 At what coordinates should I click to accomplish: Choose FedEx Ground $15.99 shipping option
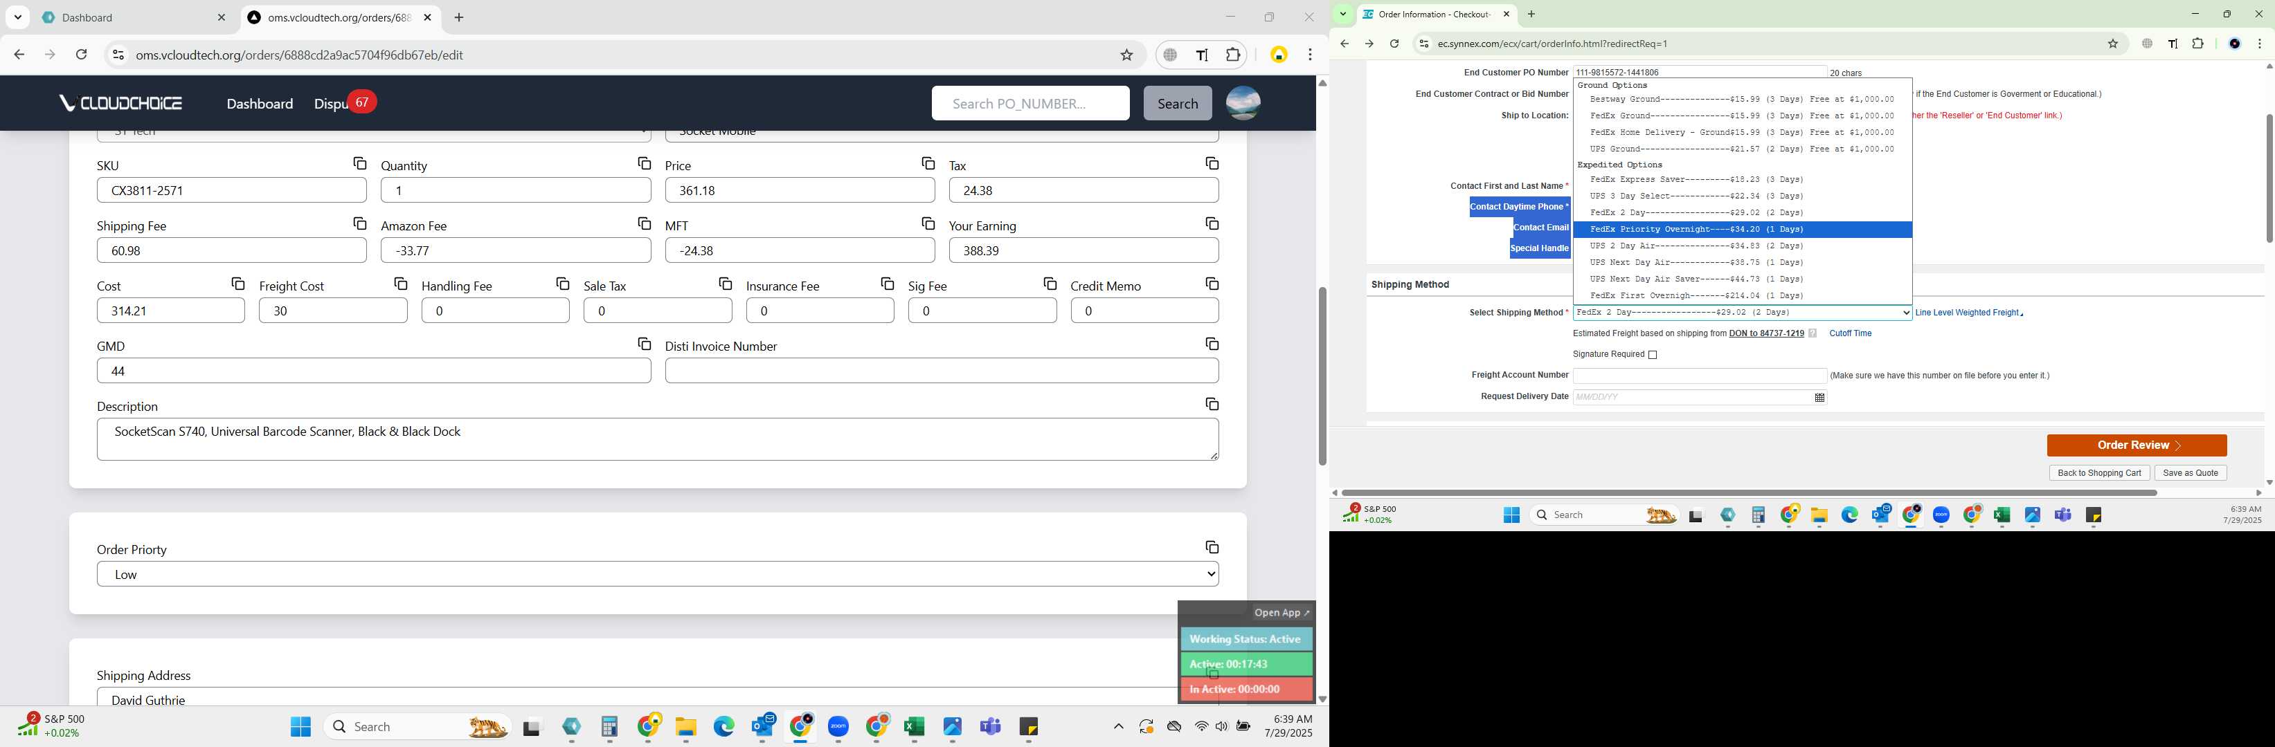[x=1742, y=116]
